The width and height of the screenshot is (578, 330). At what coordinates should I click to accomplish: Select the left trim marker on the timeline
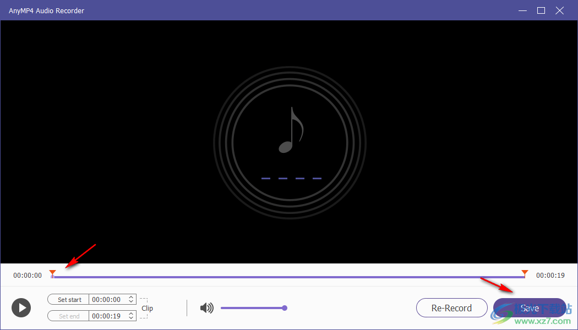tap(53, 273)
